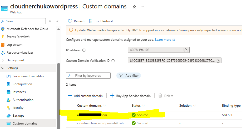242x129 pixels.
Task: Open Resource visualizer
Action: 20,53
